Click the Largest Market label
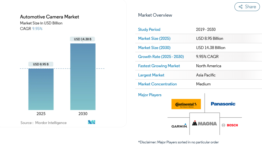This screenshot has height=146, width=262. 151,75
